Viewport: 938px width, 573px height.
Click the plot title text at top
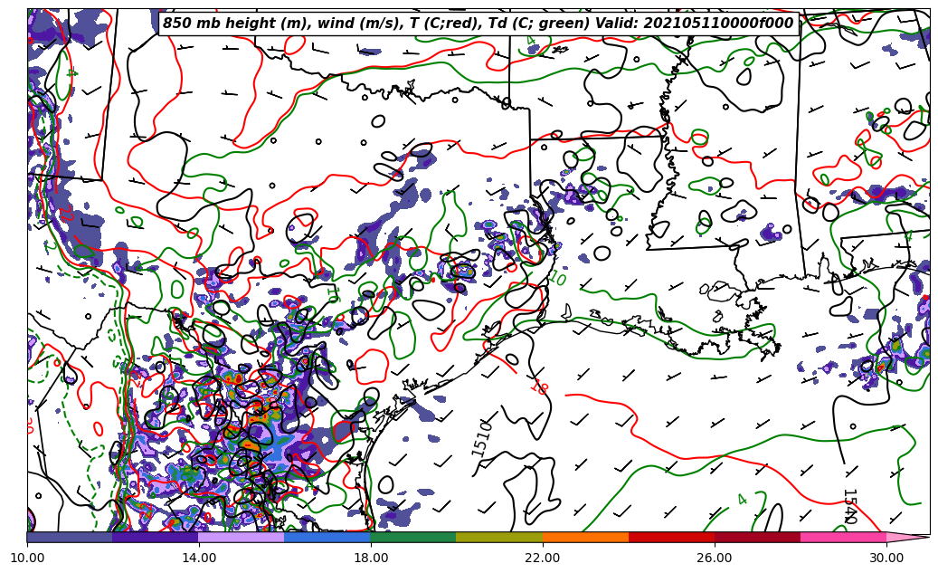click(x=478, y=24)
